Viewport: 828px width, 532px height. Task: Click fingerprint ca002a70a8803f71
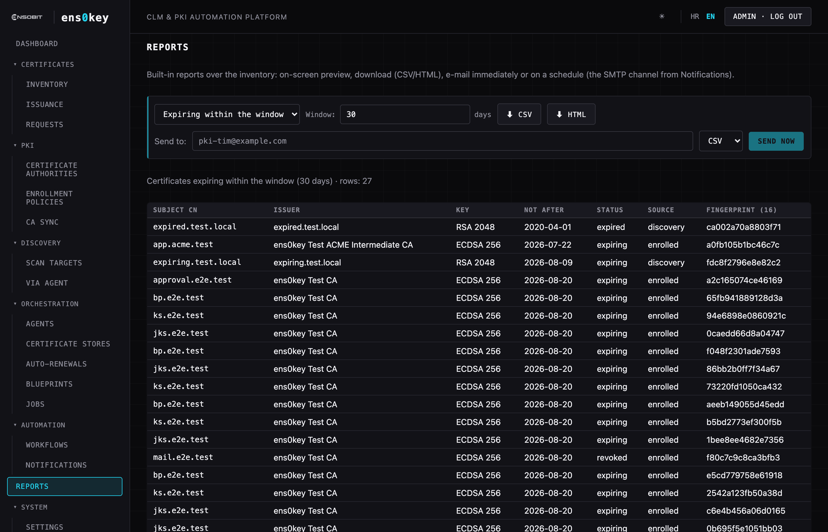click(743, 227)
